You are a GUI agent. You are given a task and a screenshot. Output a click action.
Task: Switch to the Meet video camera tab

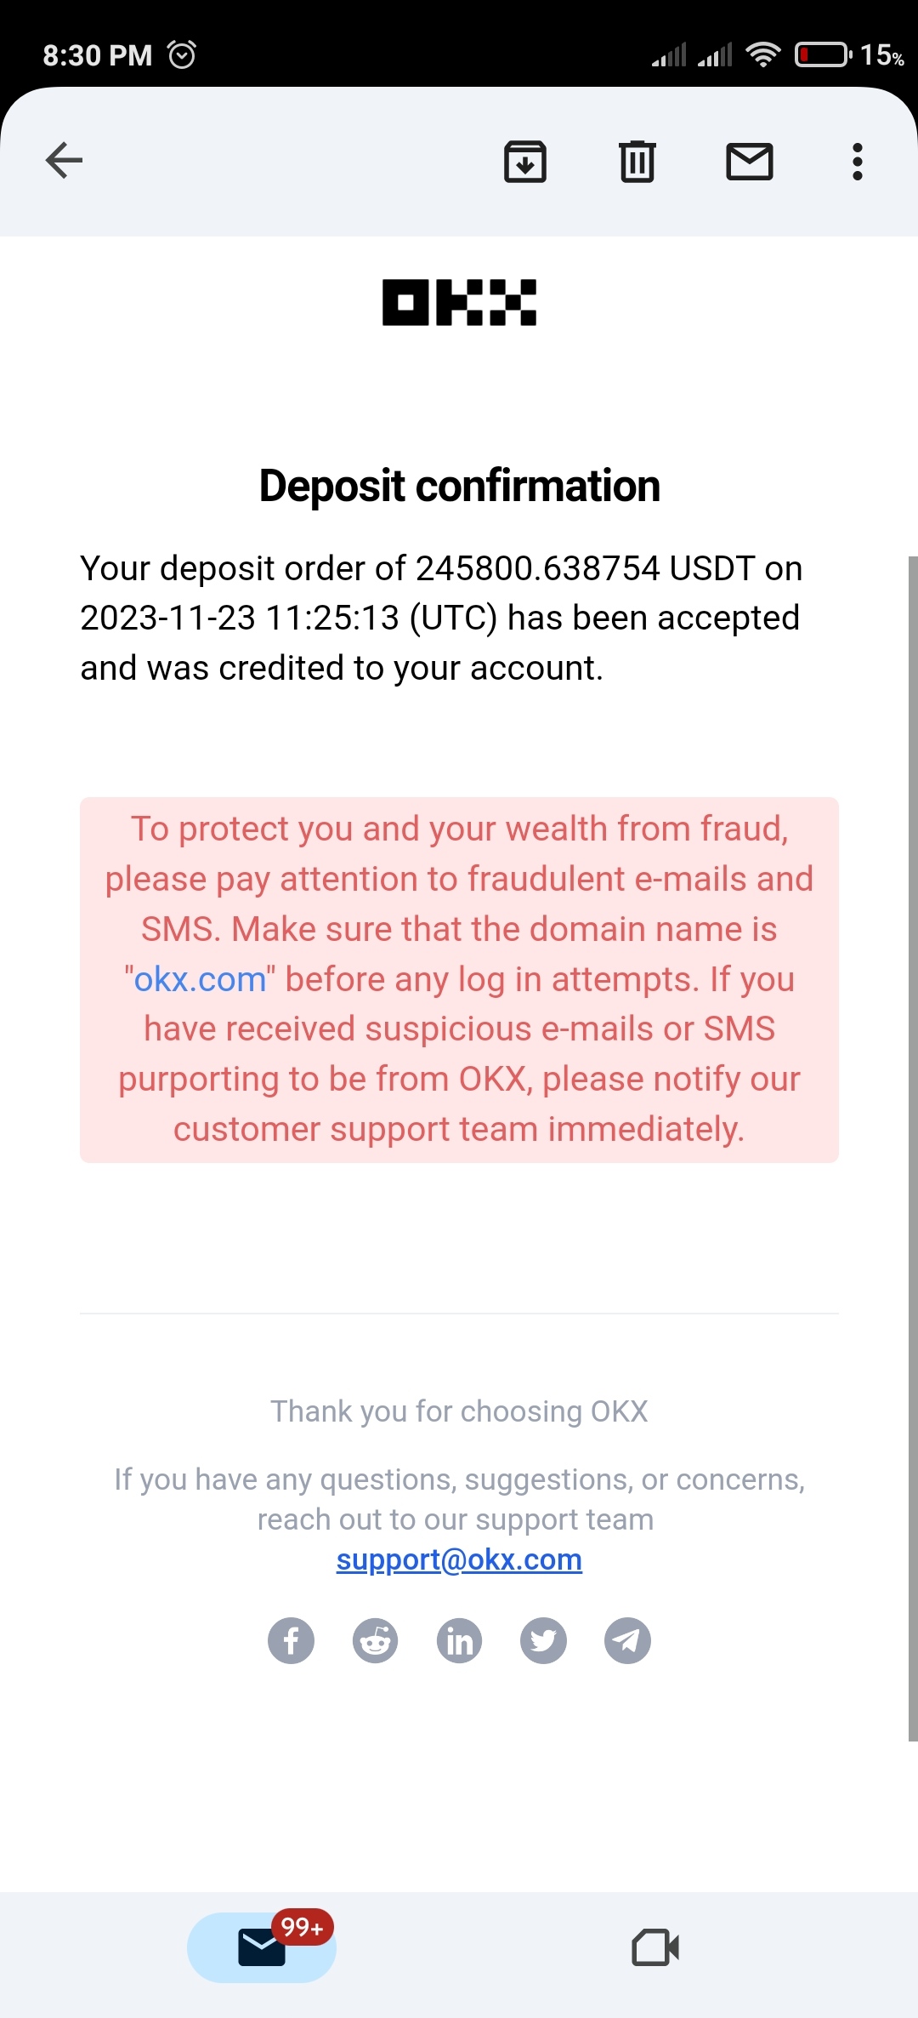[655, 1947]
